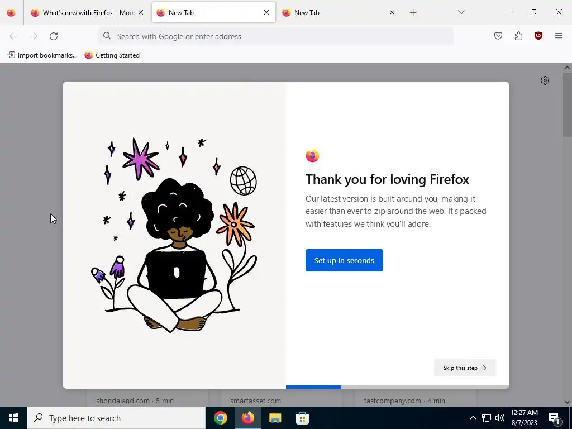This screenshot has height=429, width=572.
Task: Open Getting Started bookmark
Action: click(112, 55)
